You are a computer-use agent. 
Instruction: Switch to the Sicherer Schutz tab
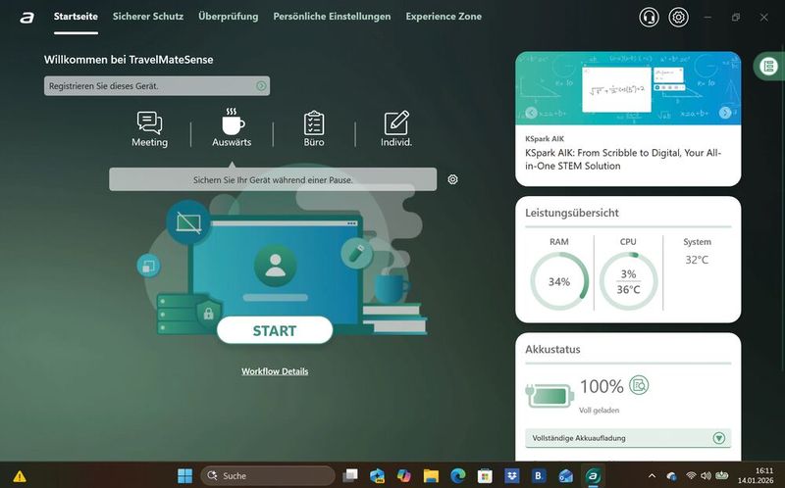(148, 17)
